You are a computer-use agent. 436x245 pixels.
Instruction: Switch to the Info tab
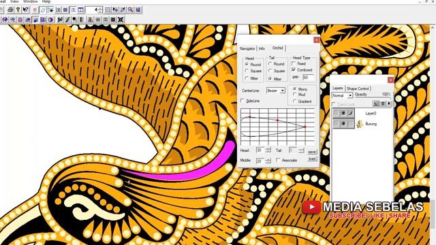coord(262,48)
